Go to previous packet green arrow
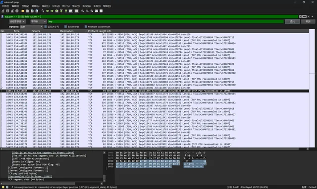The image size is (317, 189). pyautogui.click(x=48, y=11)
